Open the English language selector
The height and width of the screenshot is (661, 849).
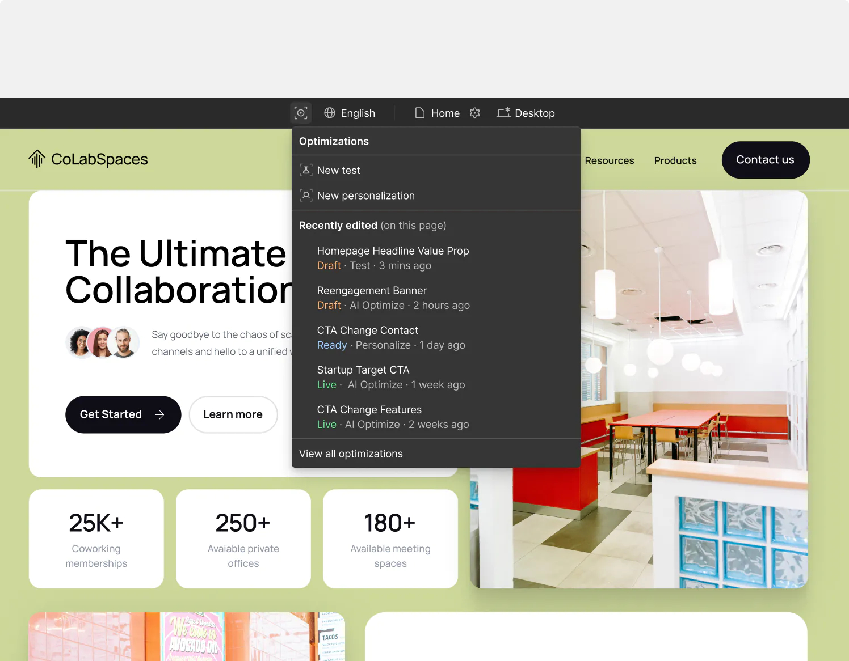[x=358, y=113]
